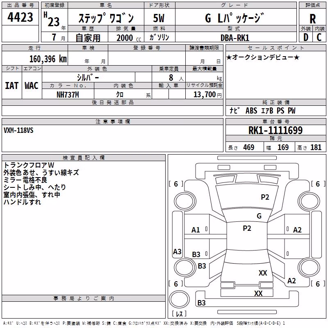Select 出品番号 header label

[x=20, y=5]
